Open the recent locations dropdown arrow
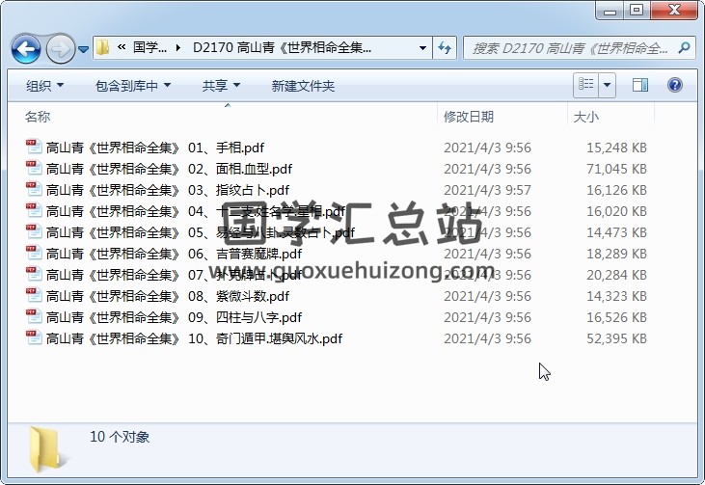The image size is (705, 485). coord(83,48)
